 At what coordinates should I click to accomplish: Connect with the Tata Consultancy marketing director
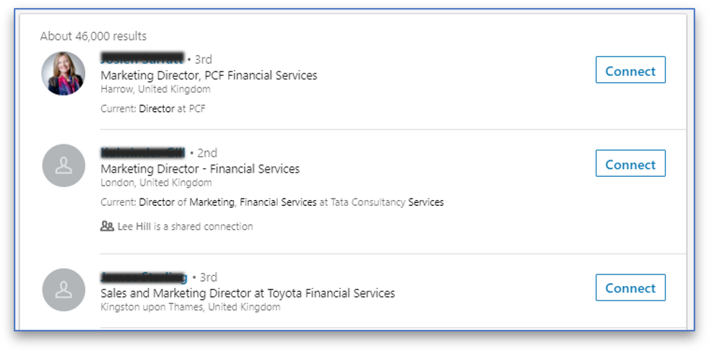pos(630,164)
